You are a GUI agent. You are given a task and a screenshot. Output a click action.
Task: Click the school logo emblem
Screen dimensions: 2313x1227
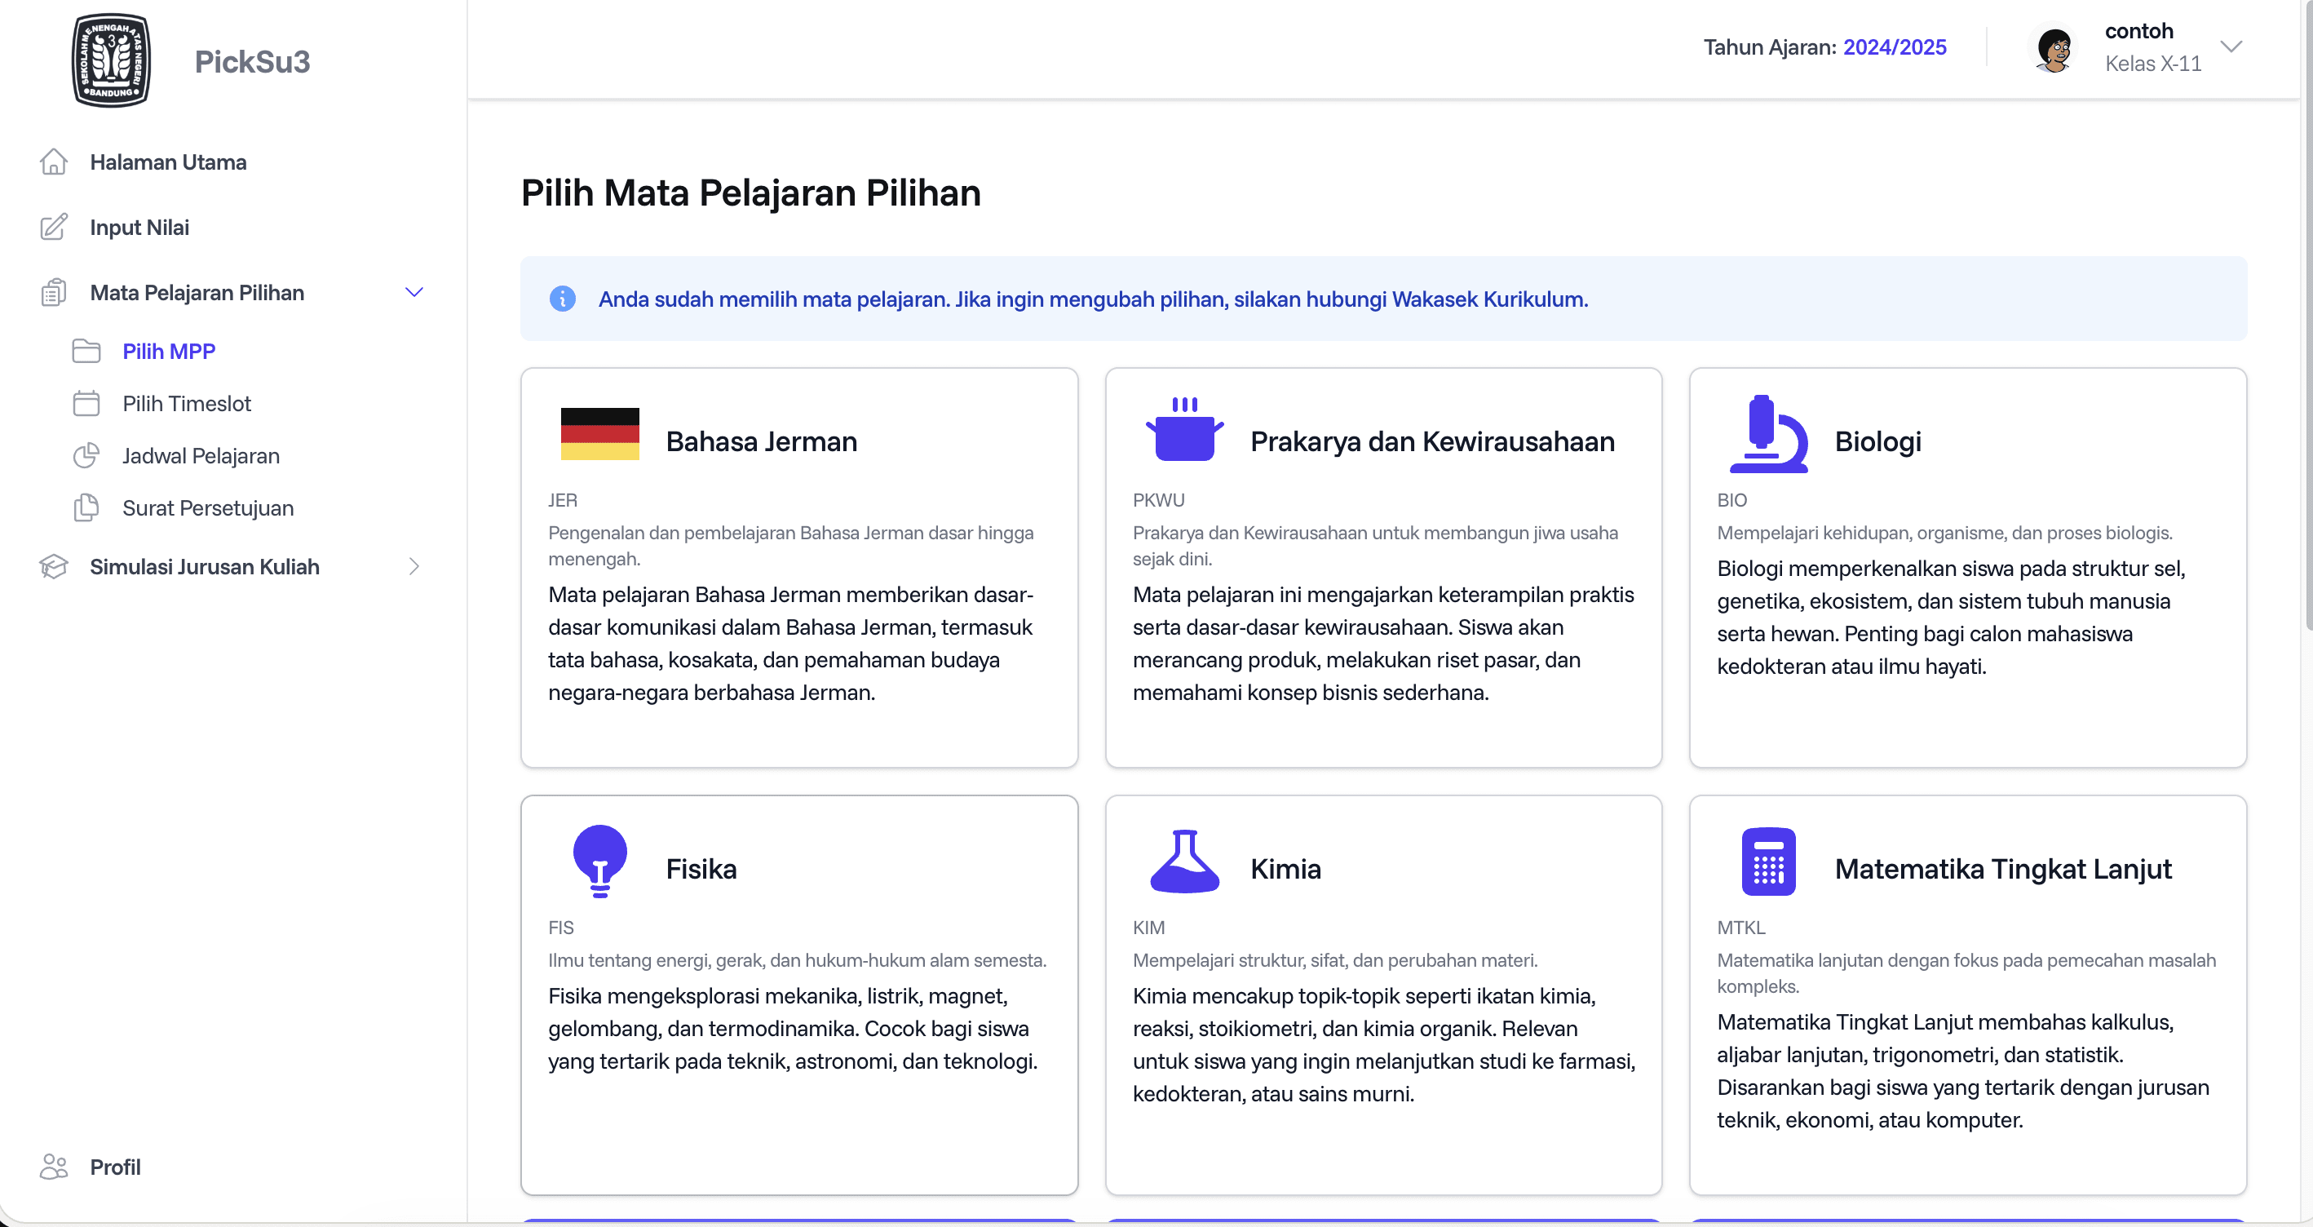112,60
